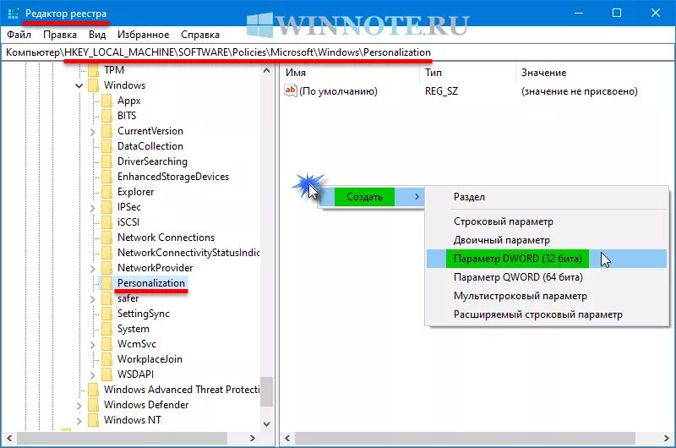Expand the NetworkProvider key
The width and height of the screenshot is (676, 448).
(x=92, y=269)
